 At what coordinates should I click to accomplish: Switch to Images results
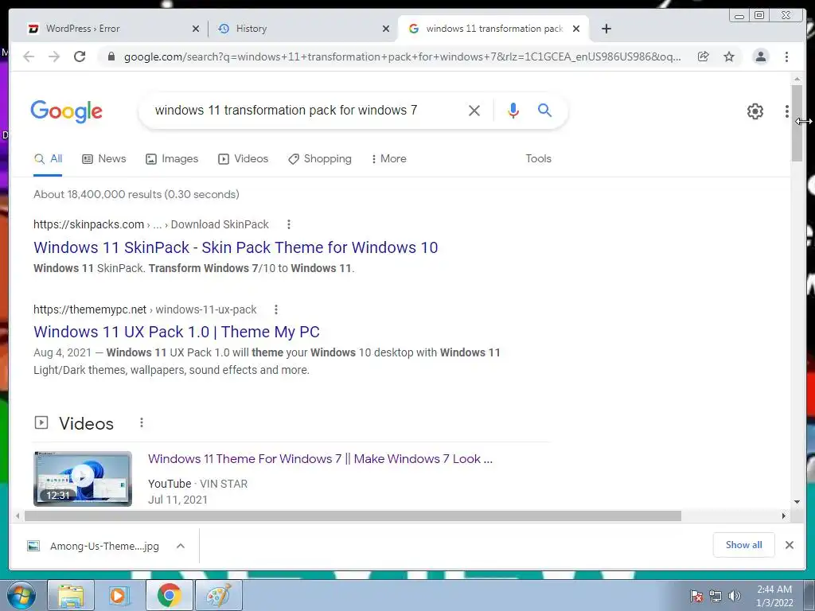(x=172, y=159)
